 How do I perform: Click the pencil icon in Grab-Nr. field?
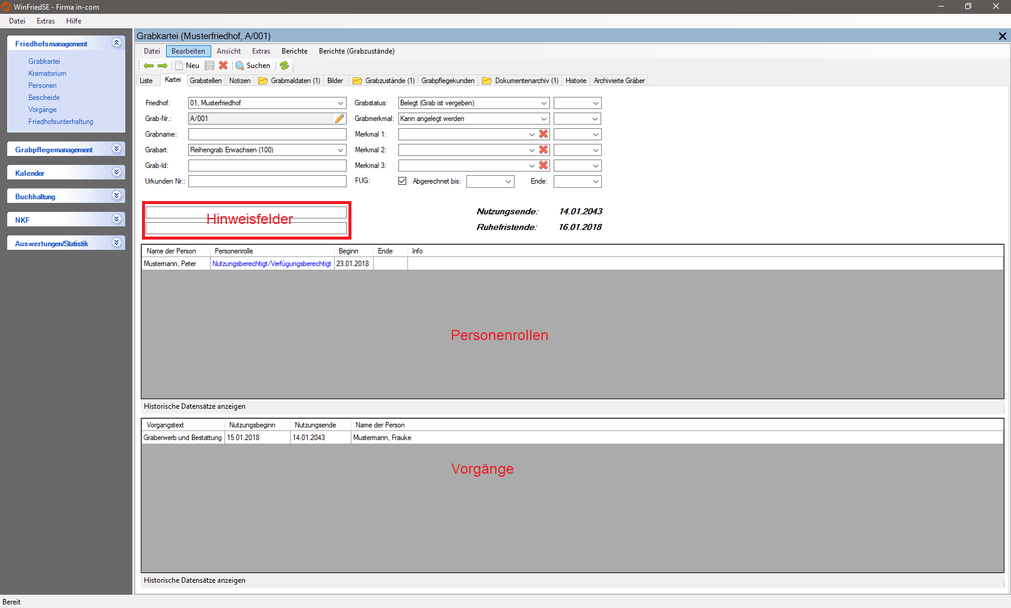click(340, 119)
